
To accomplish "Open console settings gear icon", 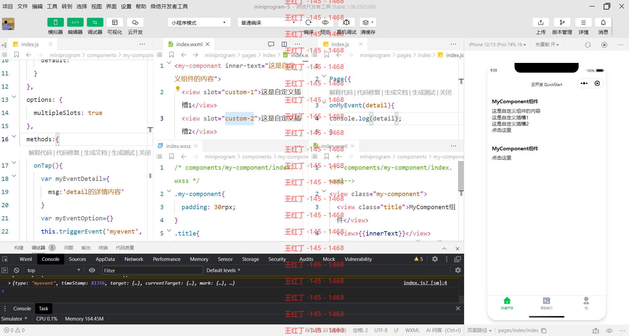I will [x=458, y=270].
